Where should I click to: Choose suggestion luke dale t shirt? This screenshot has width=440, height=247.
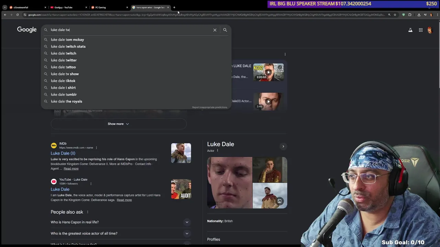click(x=136, y=87)
